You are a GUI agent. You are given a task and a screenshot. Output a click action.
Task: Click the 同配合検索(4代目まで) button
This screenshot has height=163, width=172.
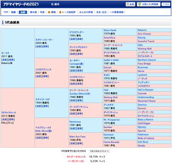[100, 151]
